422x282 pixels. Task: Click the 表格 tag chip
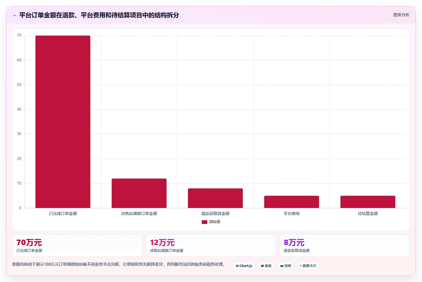pyautogui.click(x=266, y=266)
